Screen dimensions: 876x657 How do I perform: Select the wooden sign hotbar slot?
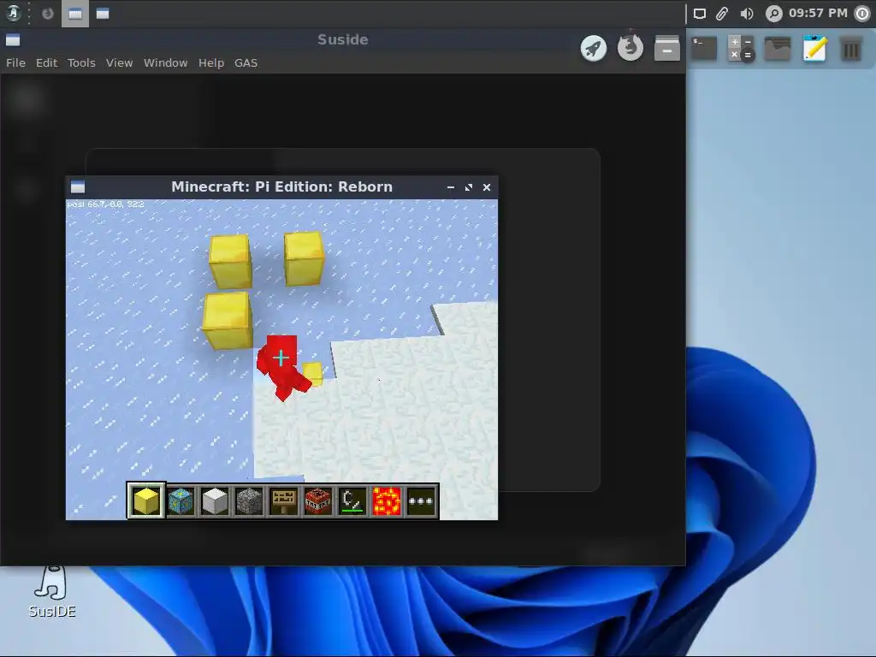[x=284, y=500]
